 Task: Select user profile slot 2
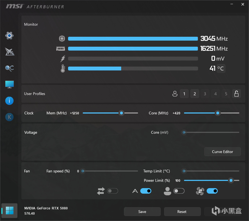click(194, 94)
